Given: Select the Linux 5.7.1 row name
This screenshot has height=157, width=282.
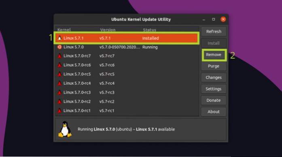Looking at the screenshot, I should [x=73, y=38].
